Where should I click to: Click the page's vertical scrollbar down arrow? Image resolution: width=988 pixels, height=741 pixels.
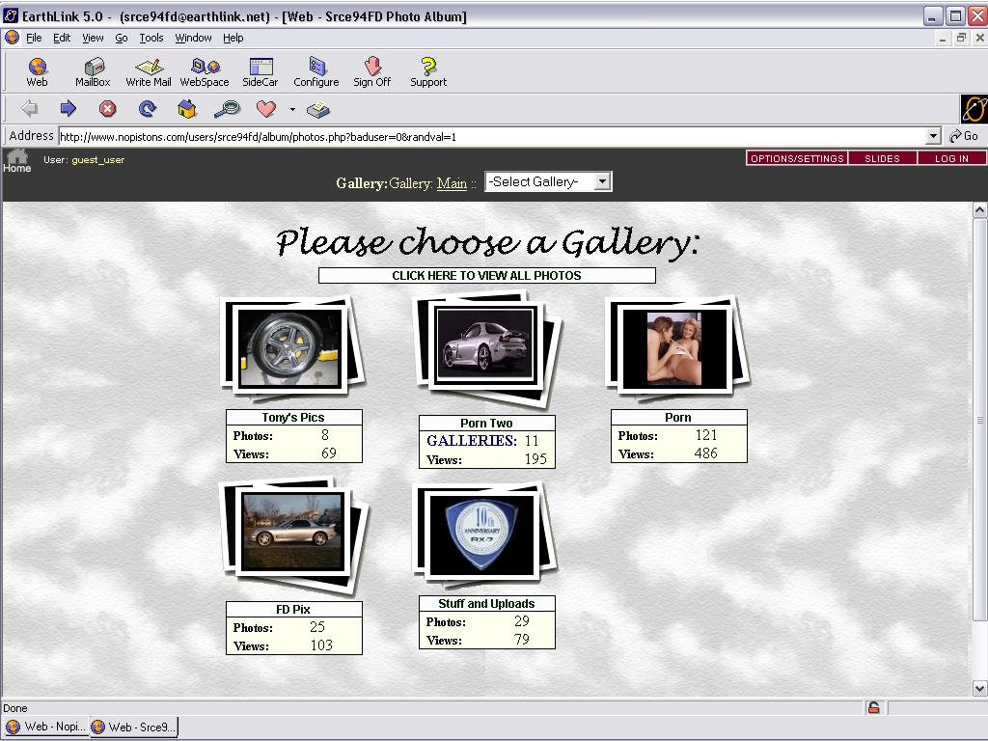click(979, 688)
